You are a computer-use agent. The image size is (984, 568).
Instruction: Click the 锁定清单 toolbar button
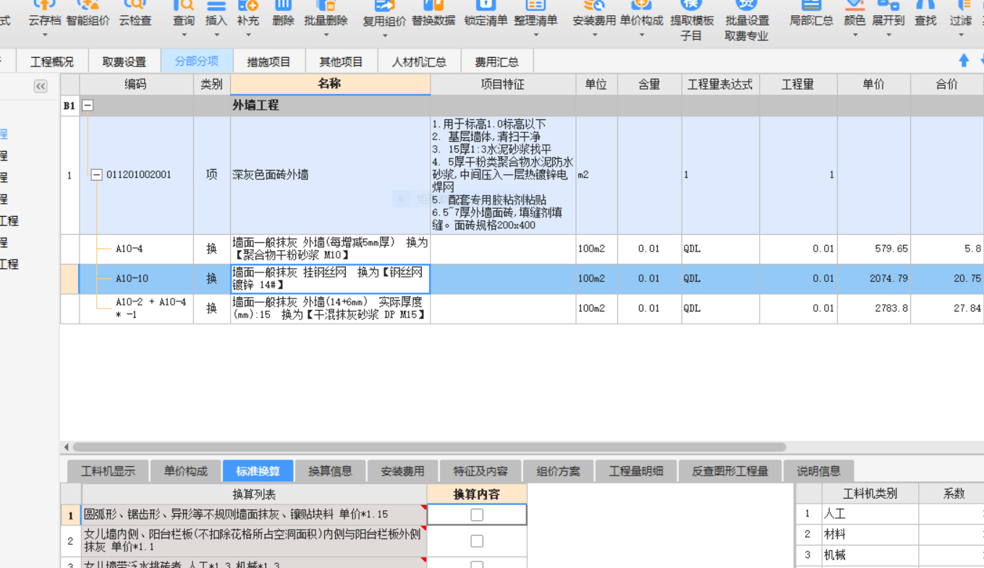[485, 14]
